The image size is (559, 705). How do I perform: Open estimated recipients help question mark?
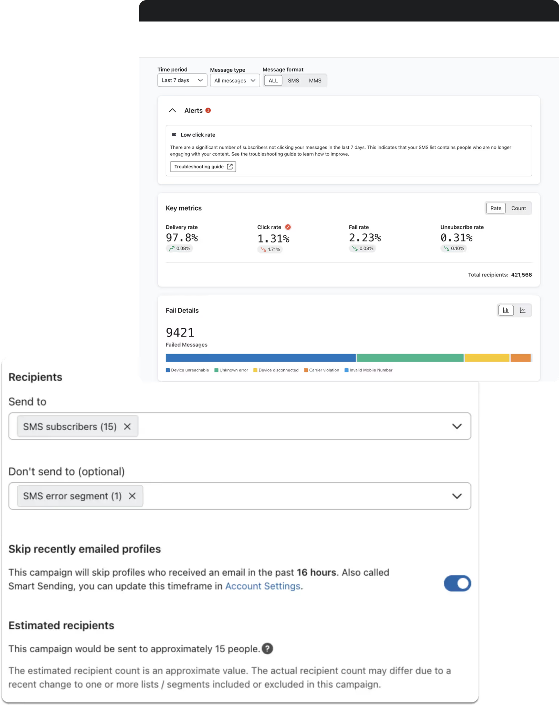click(x=267, y=649)
